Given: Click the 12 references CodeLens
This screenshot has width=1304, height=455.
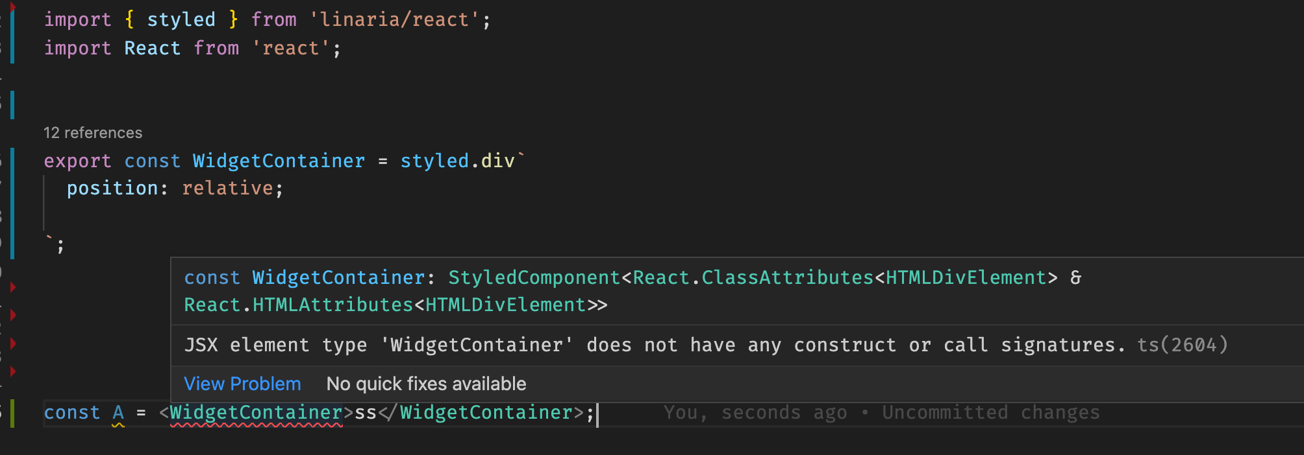Looking at the screenshot, I should tap(93, 132).
